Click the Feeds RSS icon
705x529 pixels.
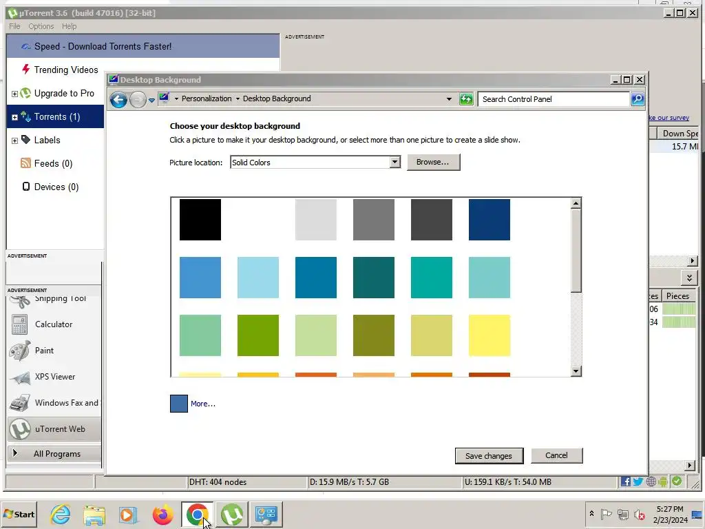25,163
